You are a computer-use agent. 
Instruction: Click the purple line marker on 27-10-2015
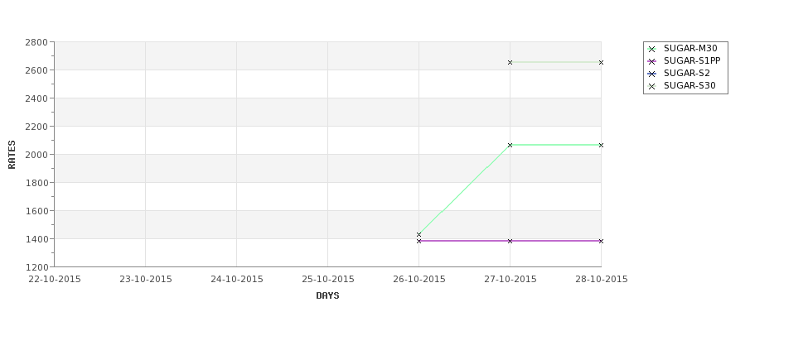click(510, 241)
